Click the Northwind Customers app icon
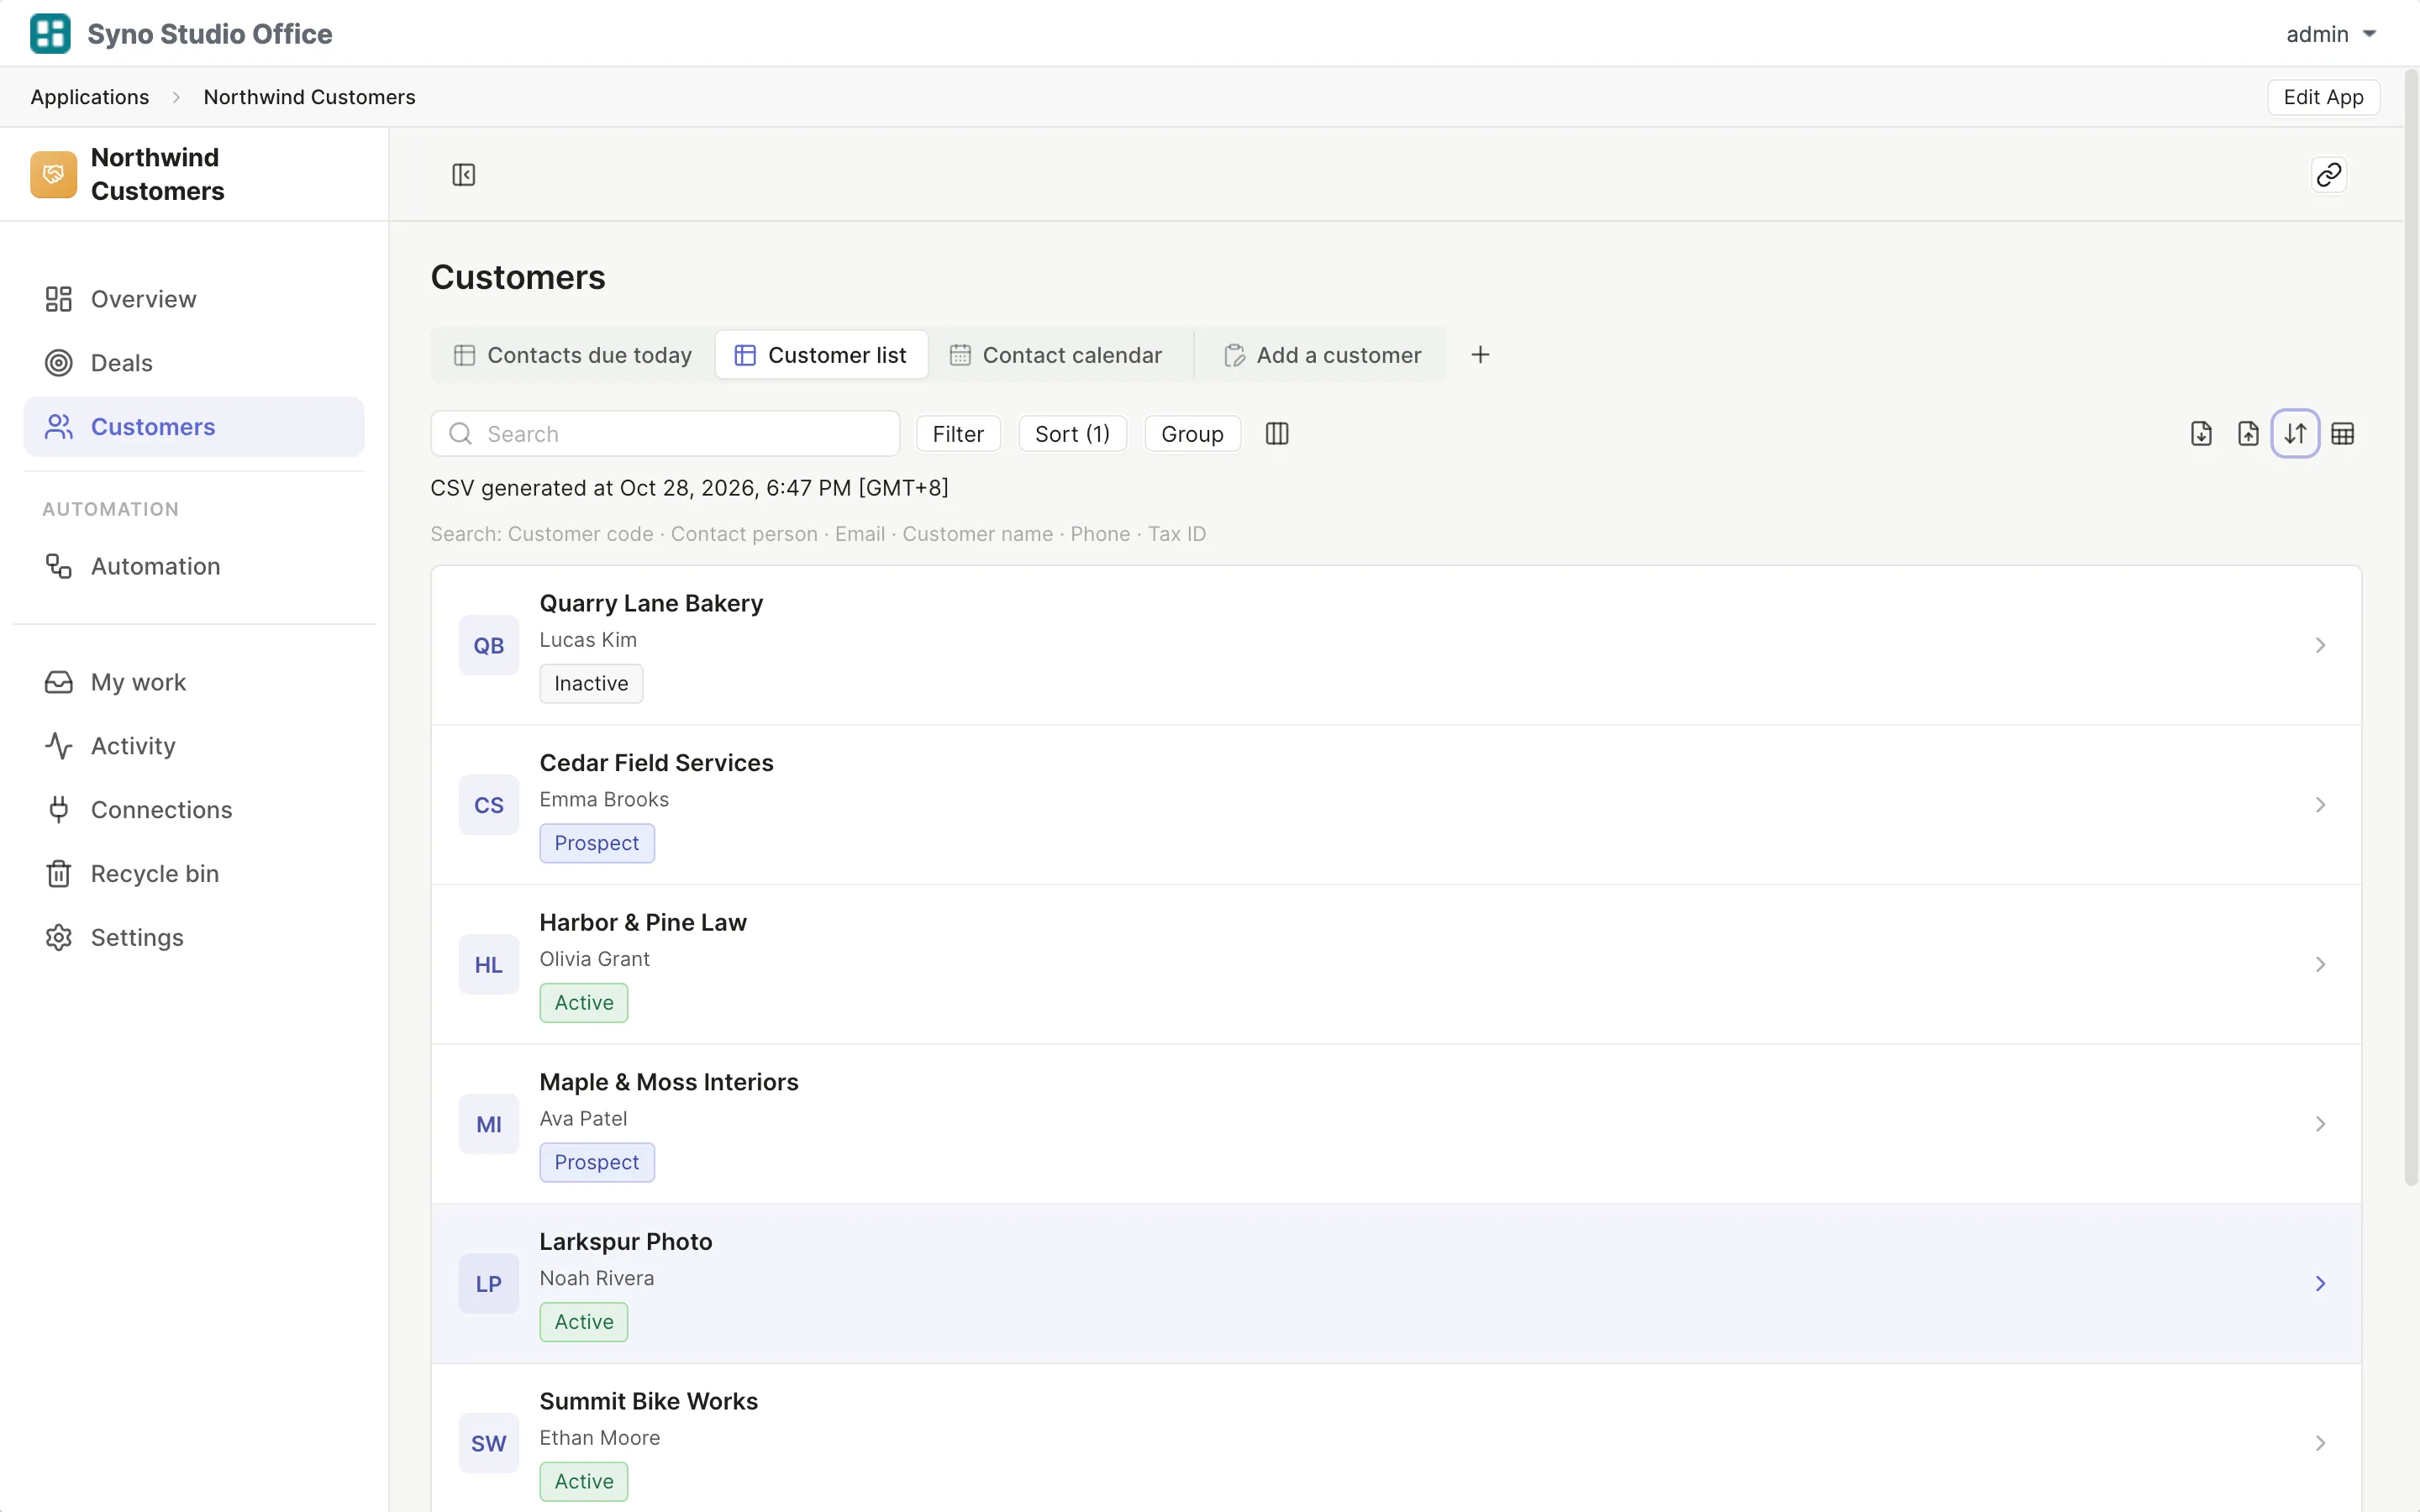The width and height of the screenshot is (2420, 1512). click(x=54, y=174)
